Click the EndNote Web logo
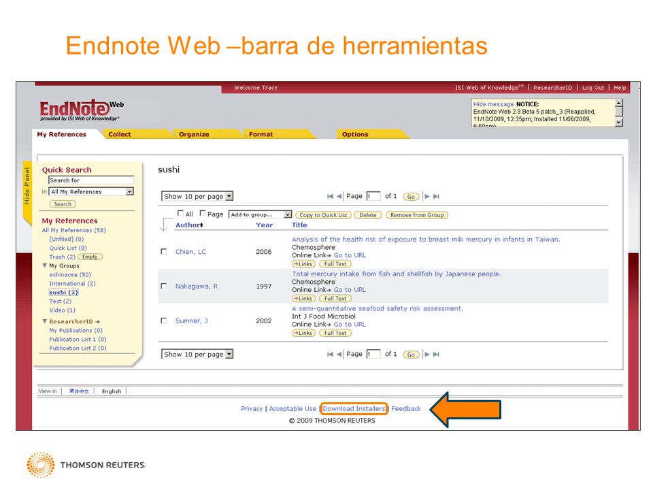The width and height of the screenshot is (653, 490). 82,110
